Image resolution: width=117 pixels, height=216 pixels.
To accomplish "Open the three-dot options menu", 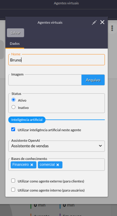I will [x=112, y=28].
